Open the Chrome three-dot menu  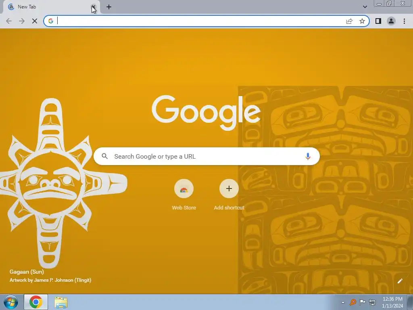pyautogui.click(x=404, y=21)
